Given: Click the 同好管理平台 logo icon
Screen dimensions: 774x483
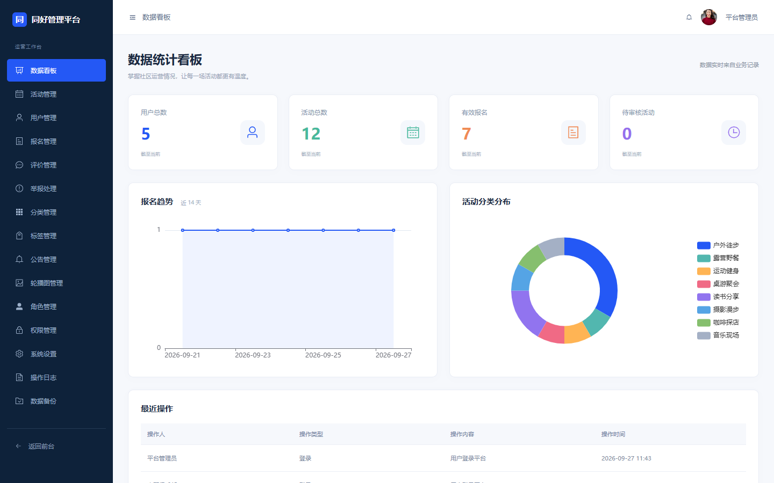Looking at the screenshot, I should [19, 19].
